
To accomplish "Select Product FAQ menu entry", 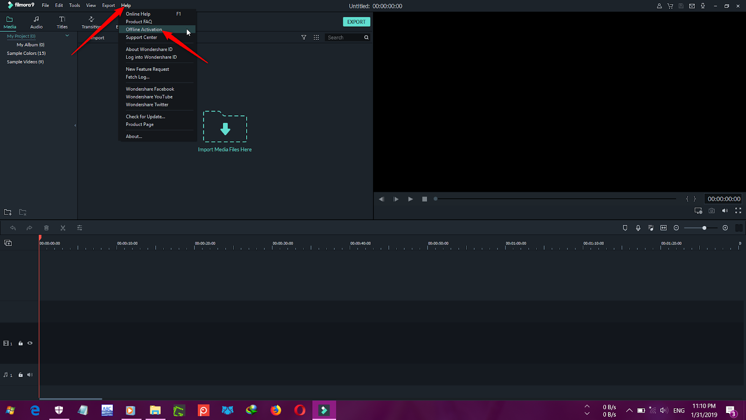I will (157, 21).
